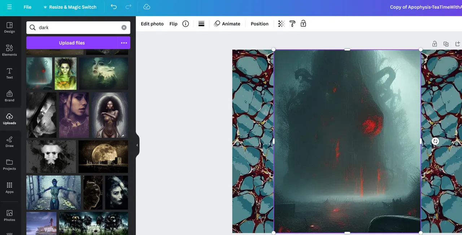
Task: Select the full moon castle thumbnail
Action: click(103, 157)
